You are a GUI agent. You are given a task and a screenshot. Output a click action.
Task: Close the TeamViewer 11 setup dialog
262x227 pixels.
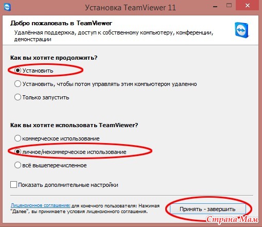pos(247,6)
